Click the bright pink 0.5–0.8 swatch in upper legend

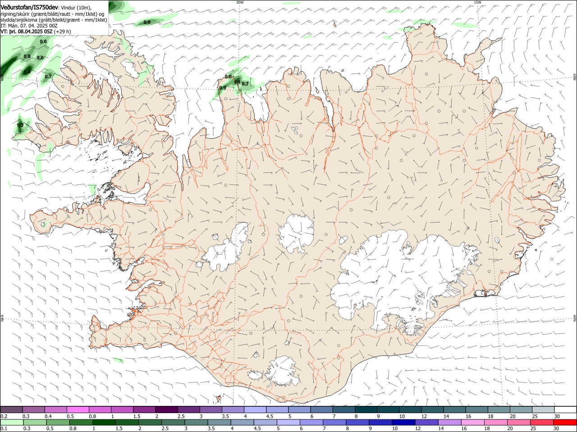pyautogui.click(x=78, y=410)
